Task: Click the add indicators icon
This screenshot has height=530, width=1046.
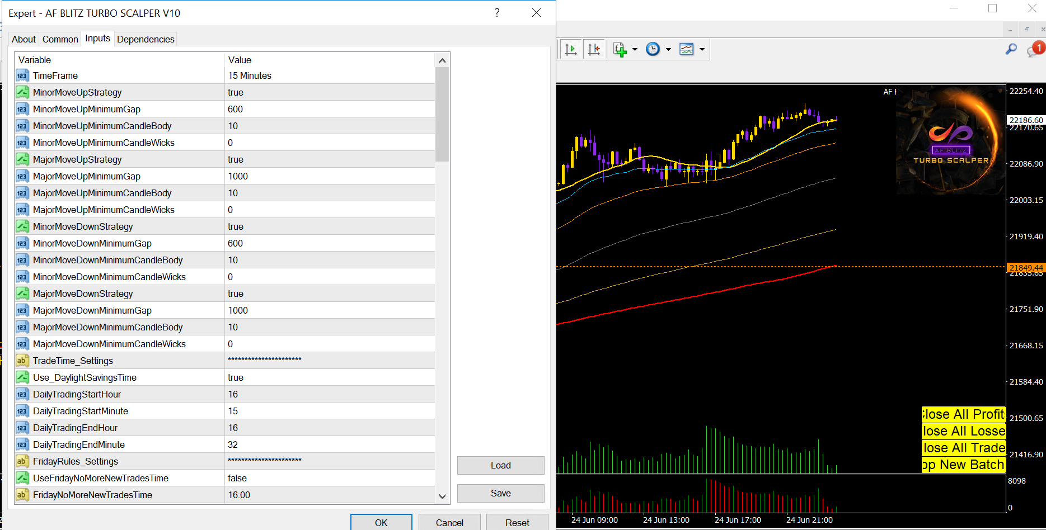Action: tap(620, 49)
